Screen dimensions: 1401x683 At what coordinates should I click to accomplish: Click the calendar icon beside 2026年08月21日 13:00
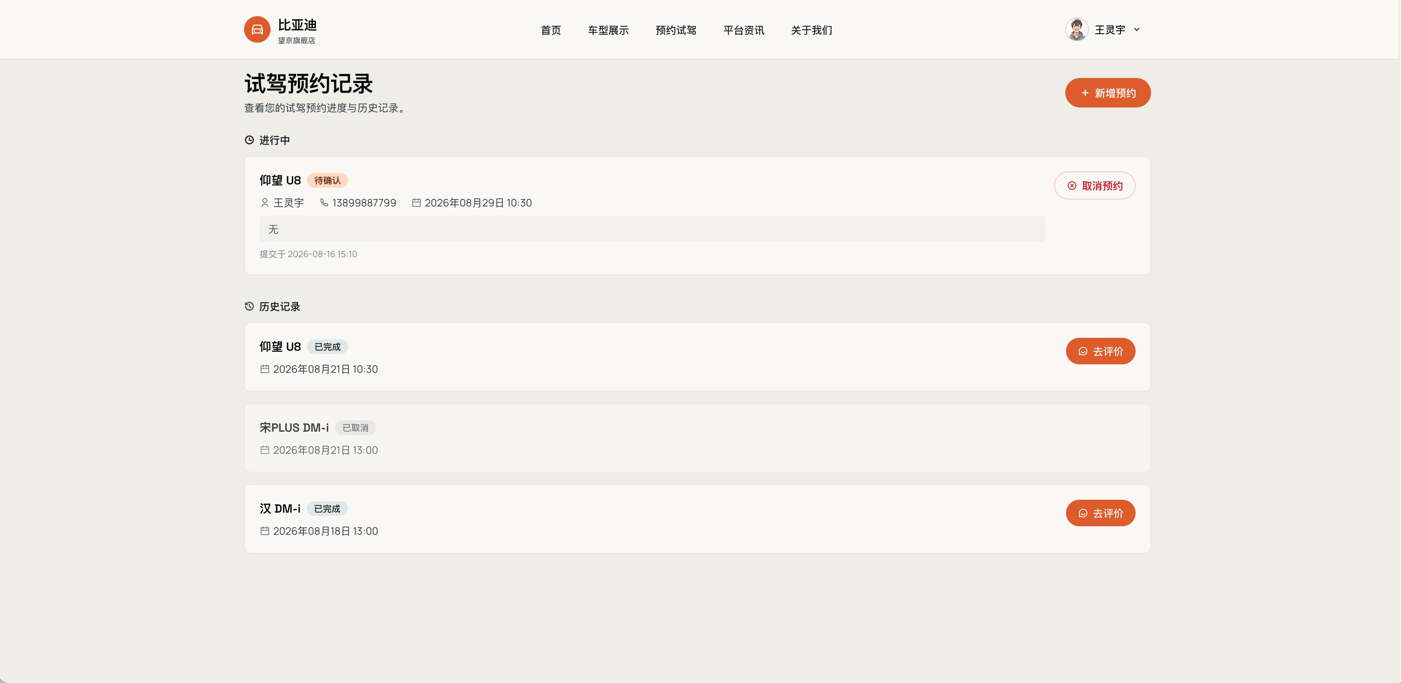point(265,450)
